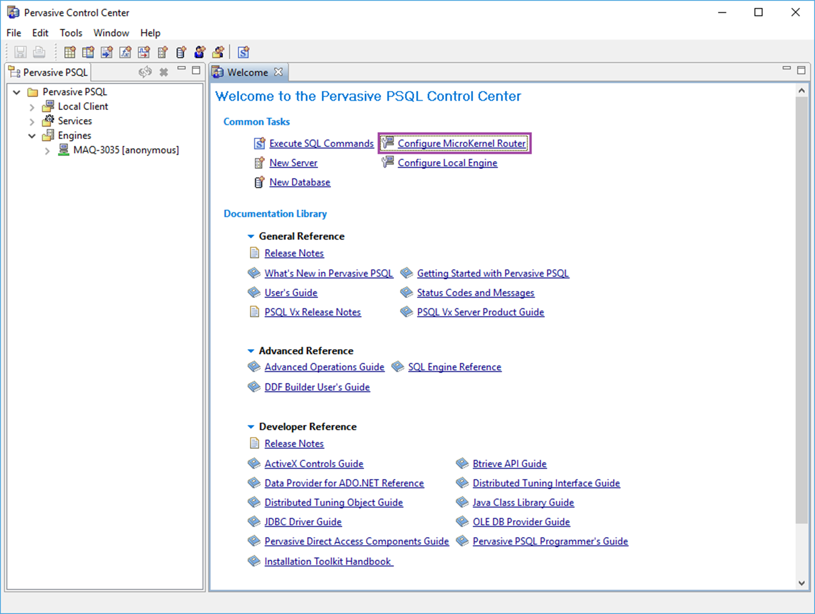
Task: Close the Welcome tab
Action: [x=278, y=72]
